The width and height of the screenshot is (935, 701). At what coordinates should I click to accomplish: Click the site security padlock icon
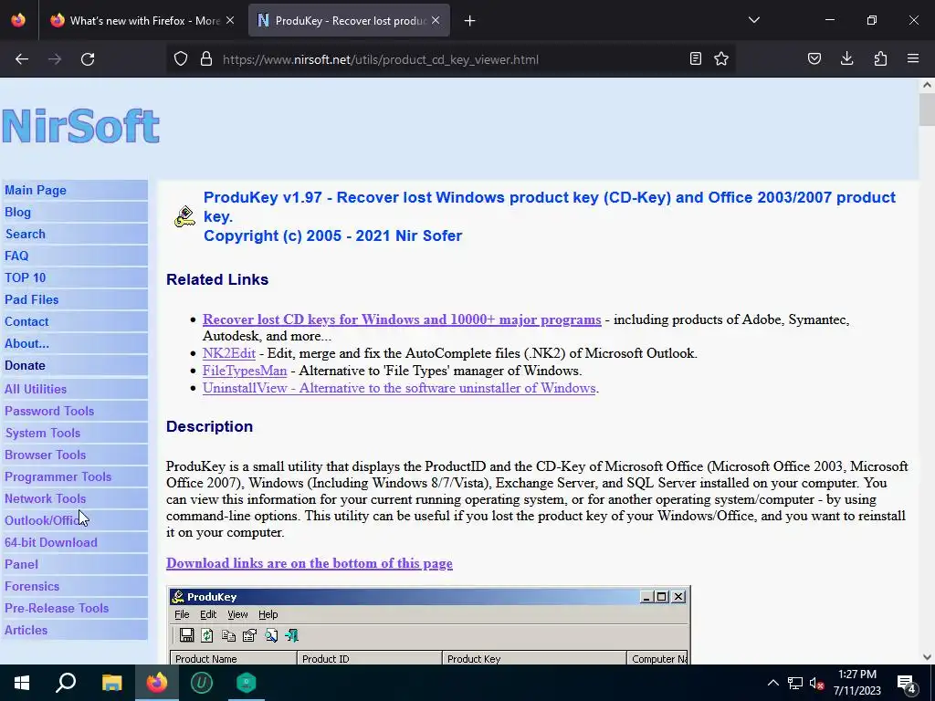[206, 59]
